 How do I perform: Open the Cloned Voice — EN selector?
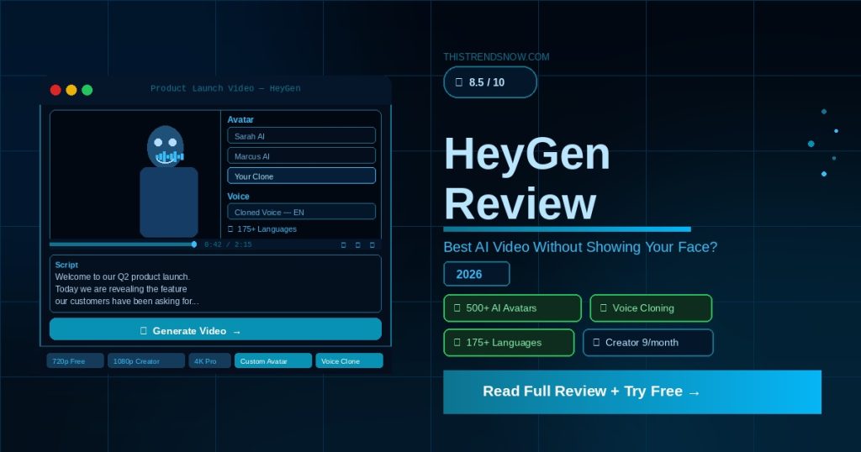[301, 213]
